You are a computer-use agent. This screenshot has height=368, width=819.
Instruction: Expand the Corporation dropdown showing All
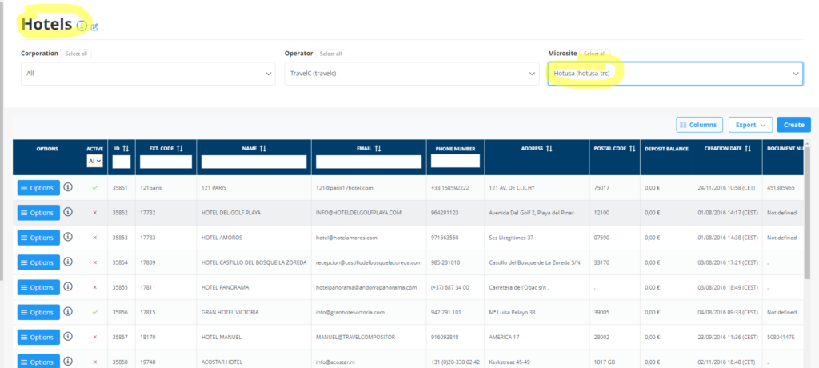click(x=148, y=74)
